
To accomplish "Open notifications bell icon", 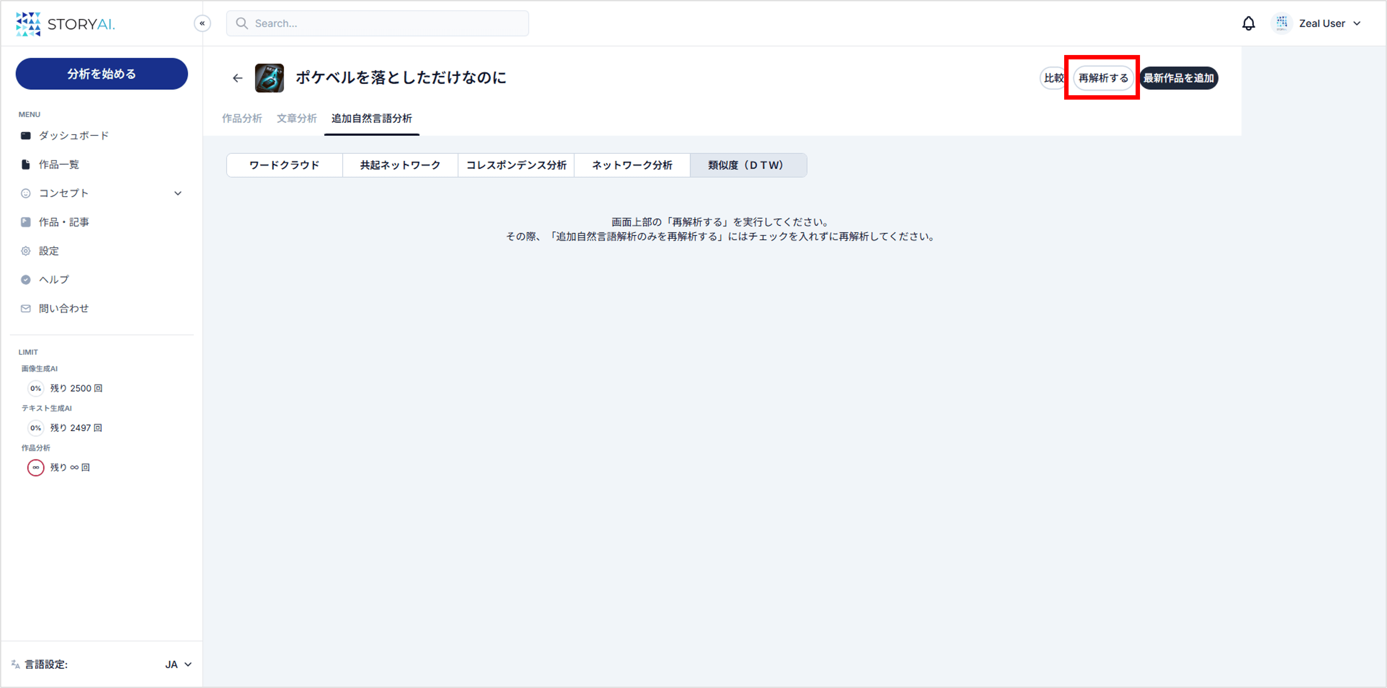I will [1248, 23].
